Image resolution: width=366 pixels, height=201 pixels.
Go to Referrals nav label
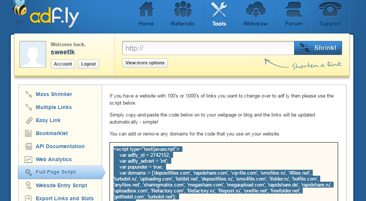[x=182, y=24]
